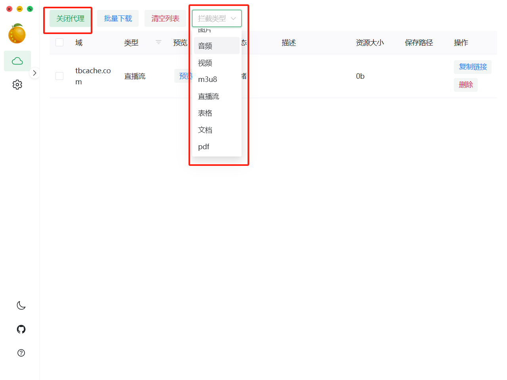Check the select-all checkbox in table header
The width and height of the screenshot is (507, 380).
click(59, 42)
